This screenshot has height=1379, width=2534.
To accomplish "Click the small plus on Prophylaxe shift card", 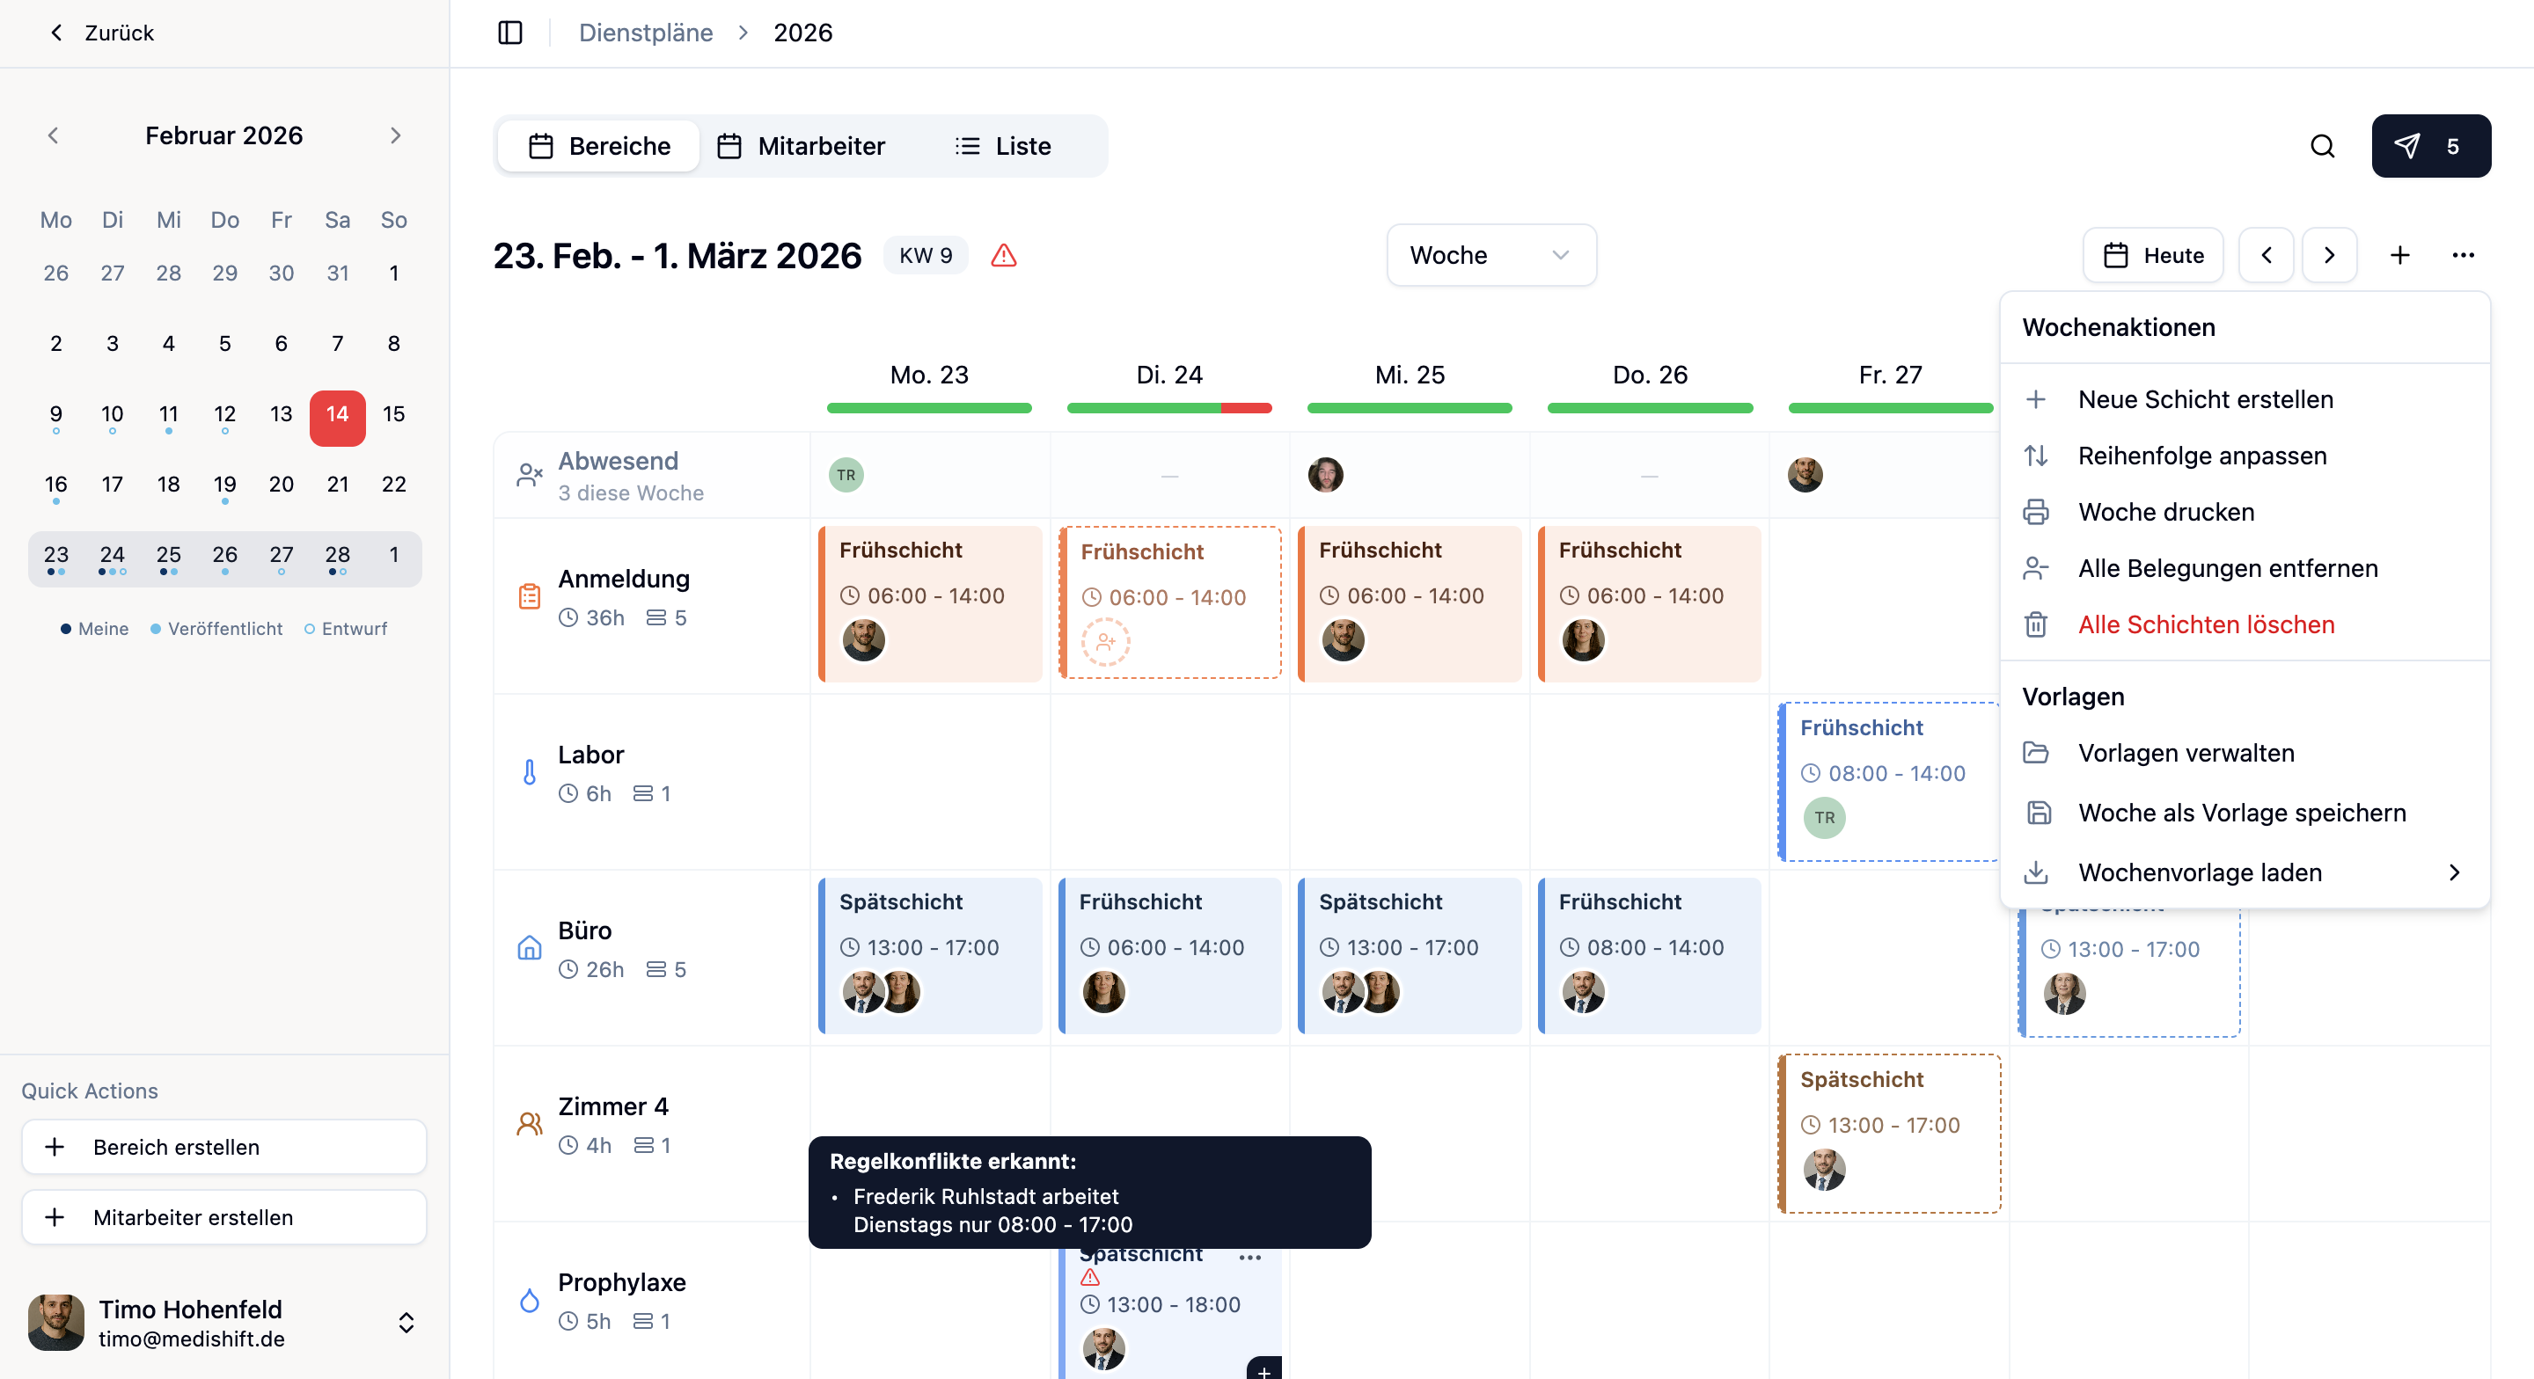I will point(1264,1370).
